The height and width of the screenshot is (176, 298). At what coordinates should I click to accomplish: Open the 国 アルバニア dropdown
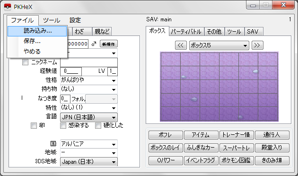point(89,144)
